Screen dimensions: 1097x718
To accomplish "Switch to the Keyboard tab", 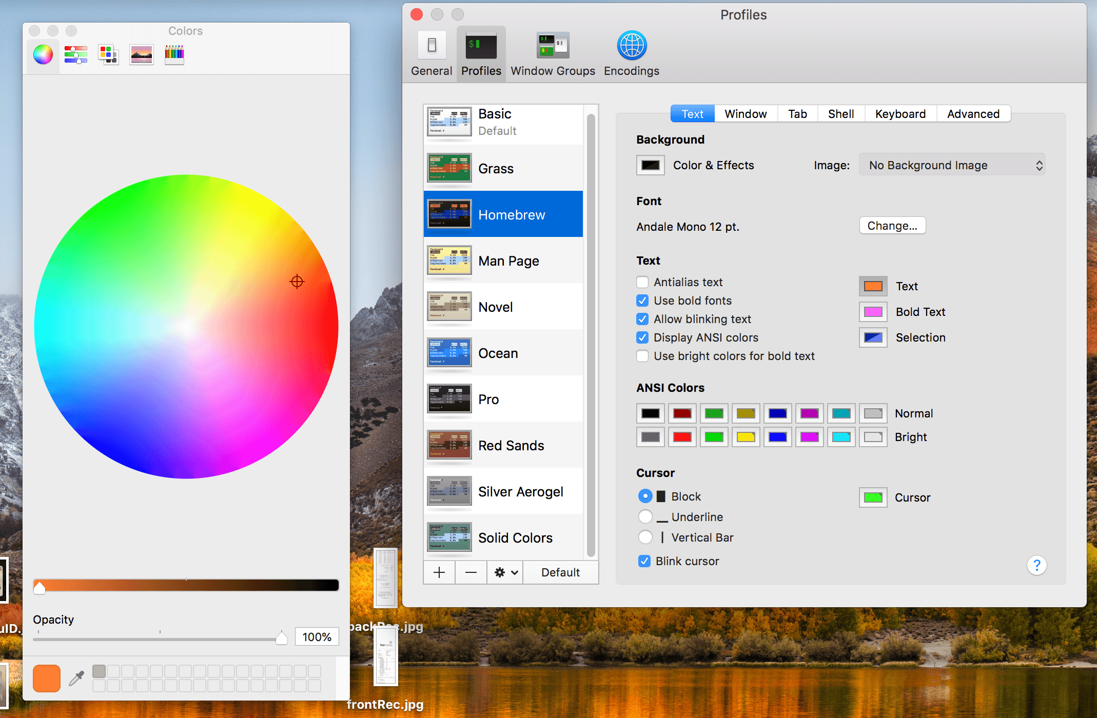I will 900,114.
